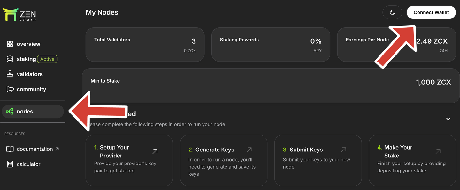Collapse the Get Started section chevron
Viewport: 460px width, 190px height.
coord(448,119)
